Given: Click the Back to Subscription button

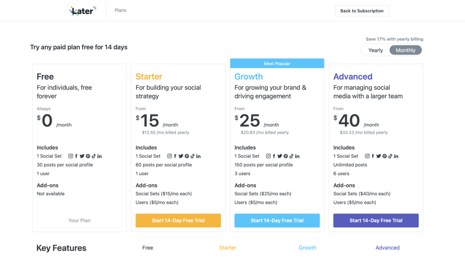Looking at the screenshot, I should point(362,11).
